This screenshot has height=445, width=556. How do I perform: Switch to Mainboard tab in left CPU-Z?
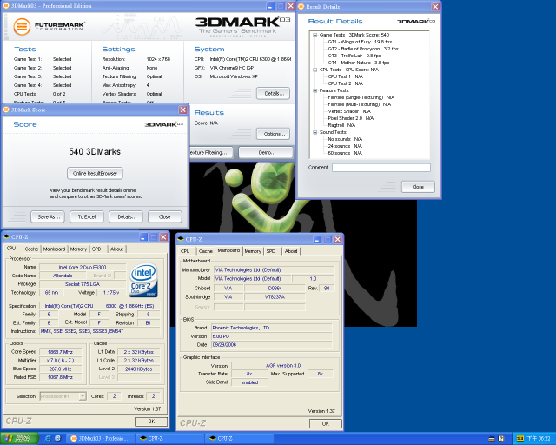[54, 249]
